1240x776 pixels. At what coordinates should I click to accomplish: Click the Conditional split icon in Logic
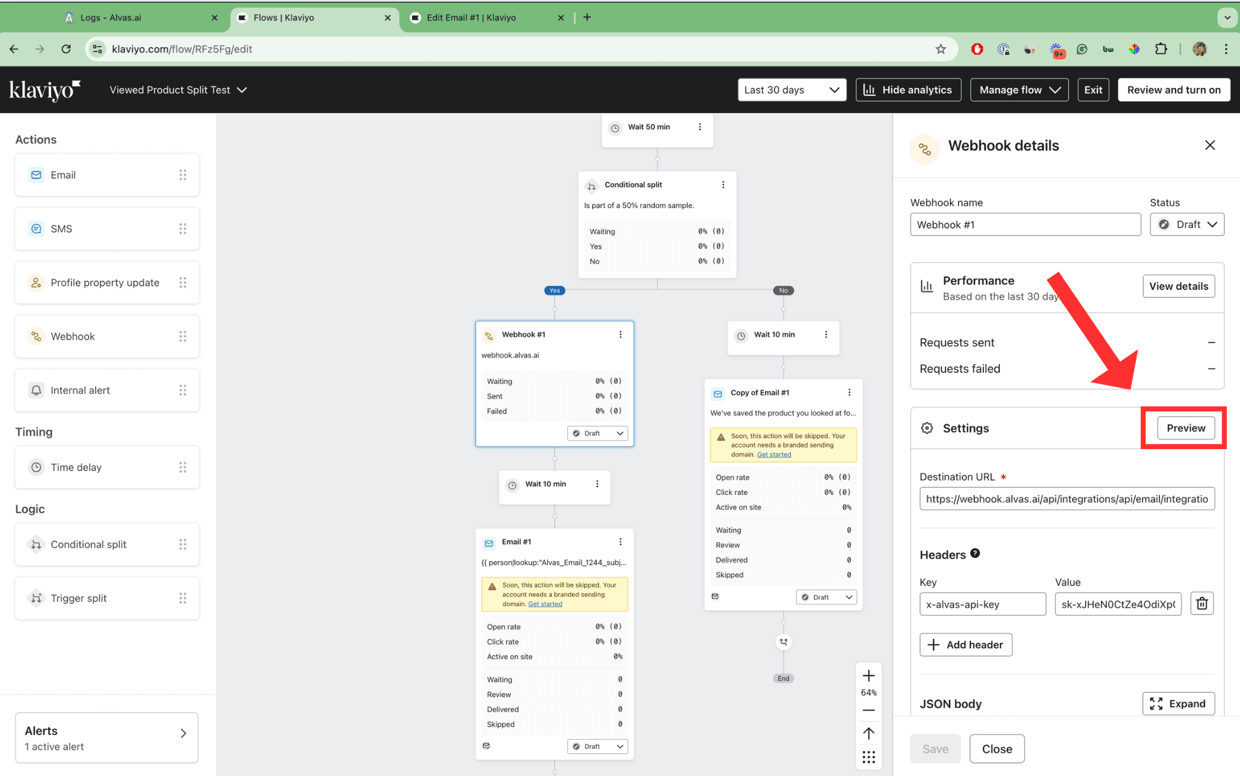point(36,545)
